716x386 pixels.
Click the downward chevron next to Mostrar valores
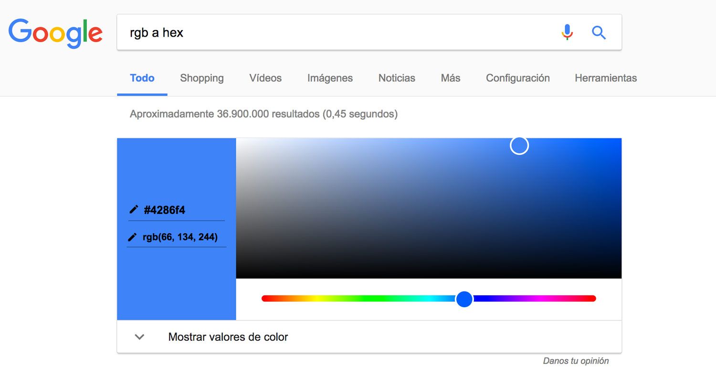coord(139,337)
